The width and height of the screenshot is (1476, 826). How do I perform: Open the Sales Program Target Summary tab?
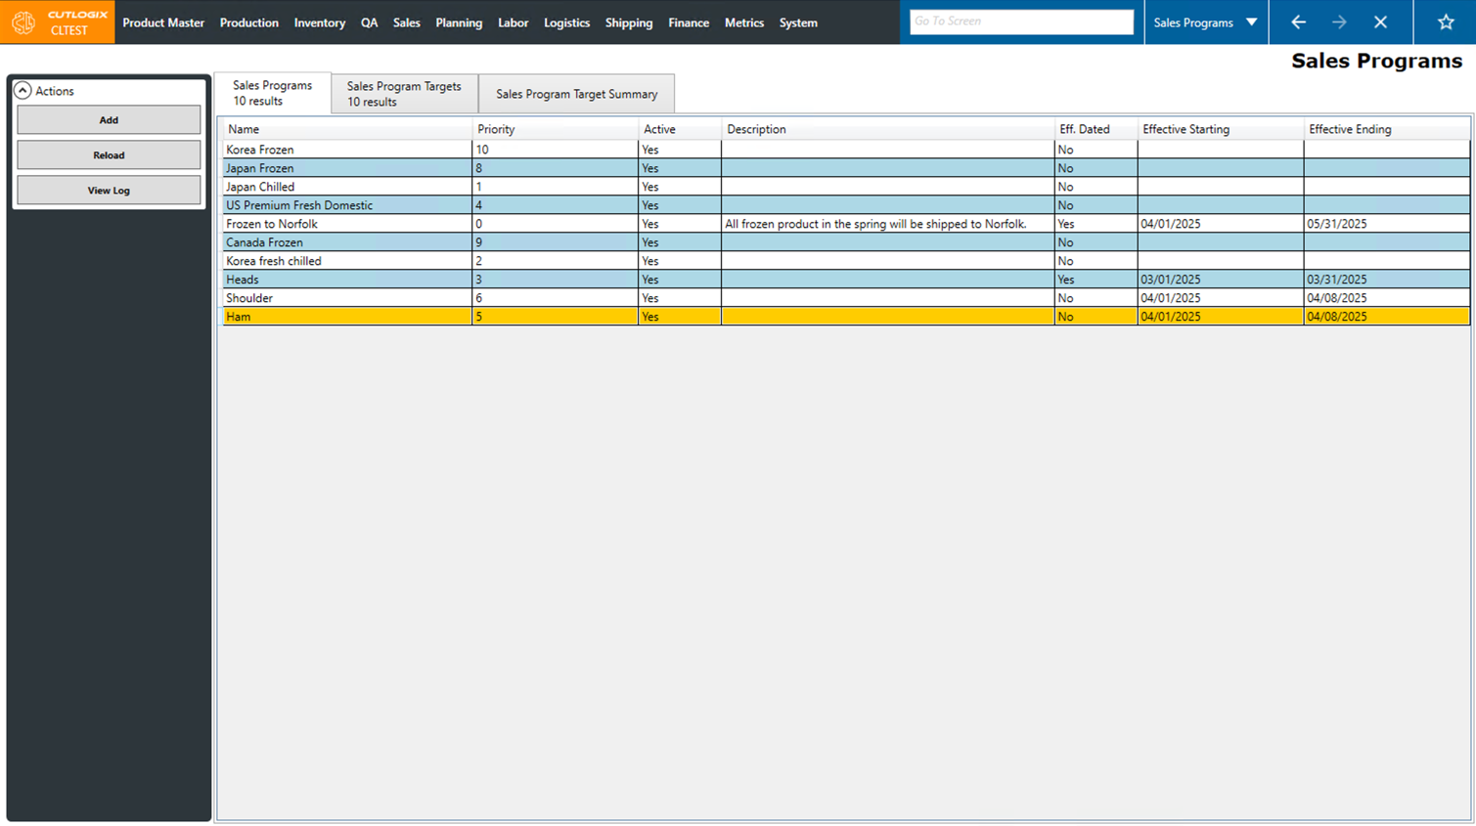pyautogui.click(x=575, y=93)
